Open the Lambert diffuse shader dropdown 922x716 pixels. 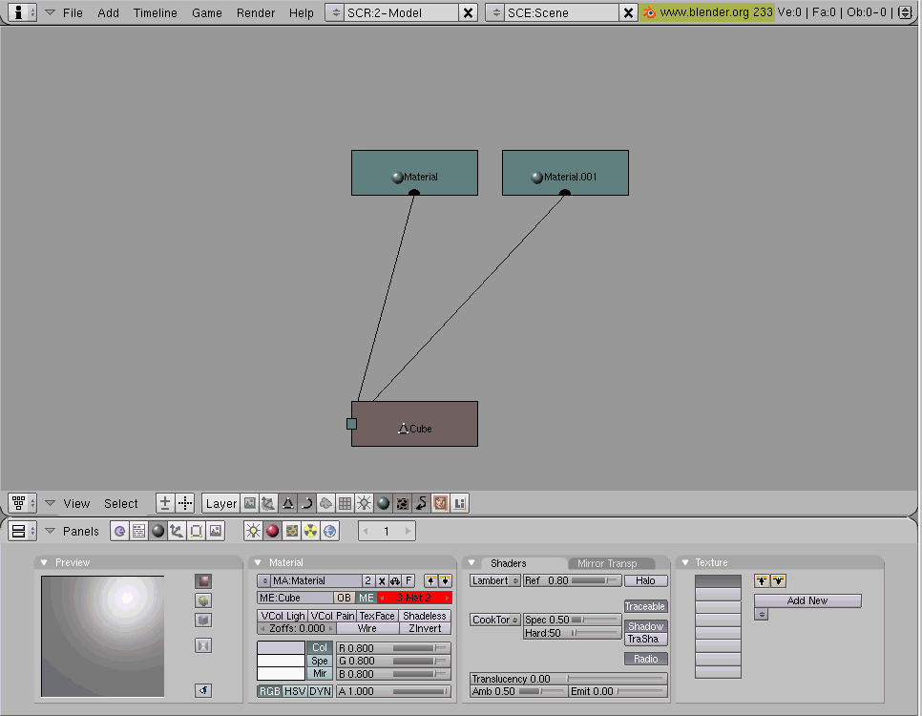(495, 580)
